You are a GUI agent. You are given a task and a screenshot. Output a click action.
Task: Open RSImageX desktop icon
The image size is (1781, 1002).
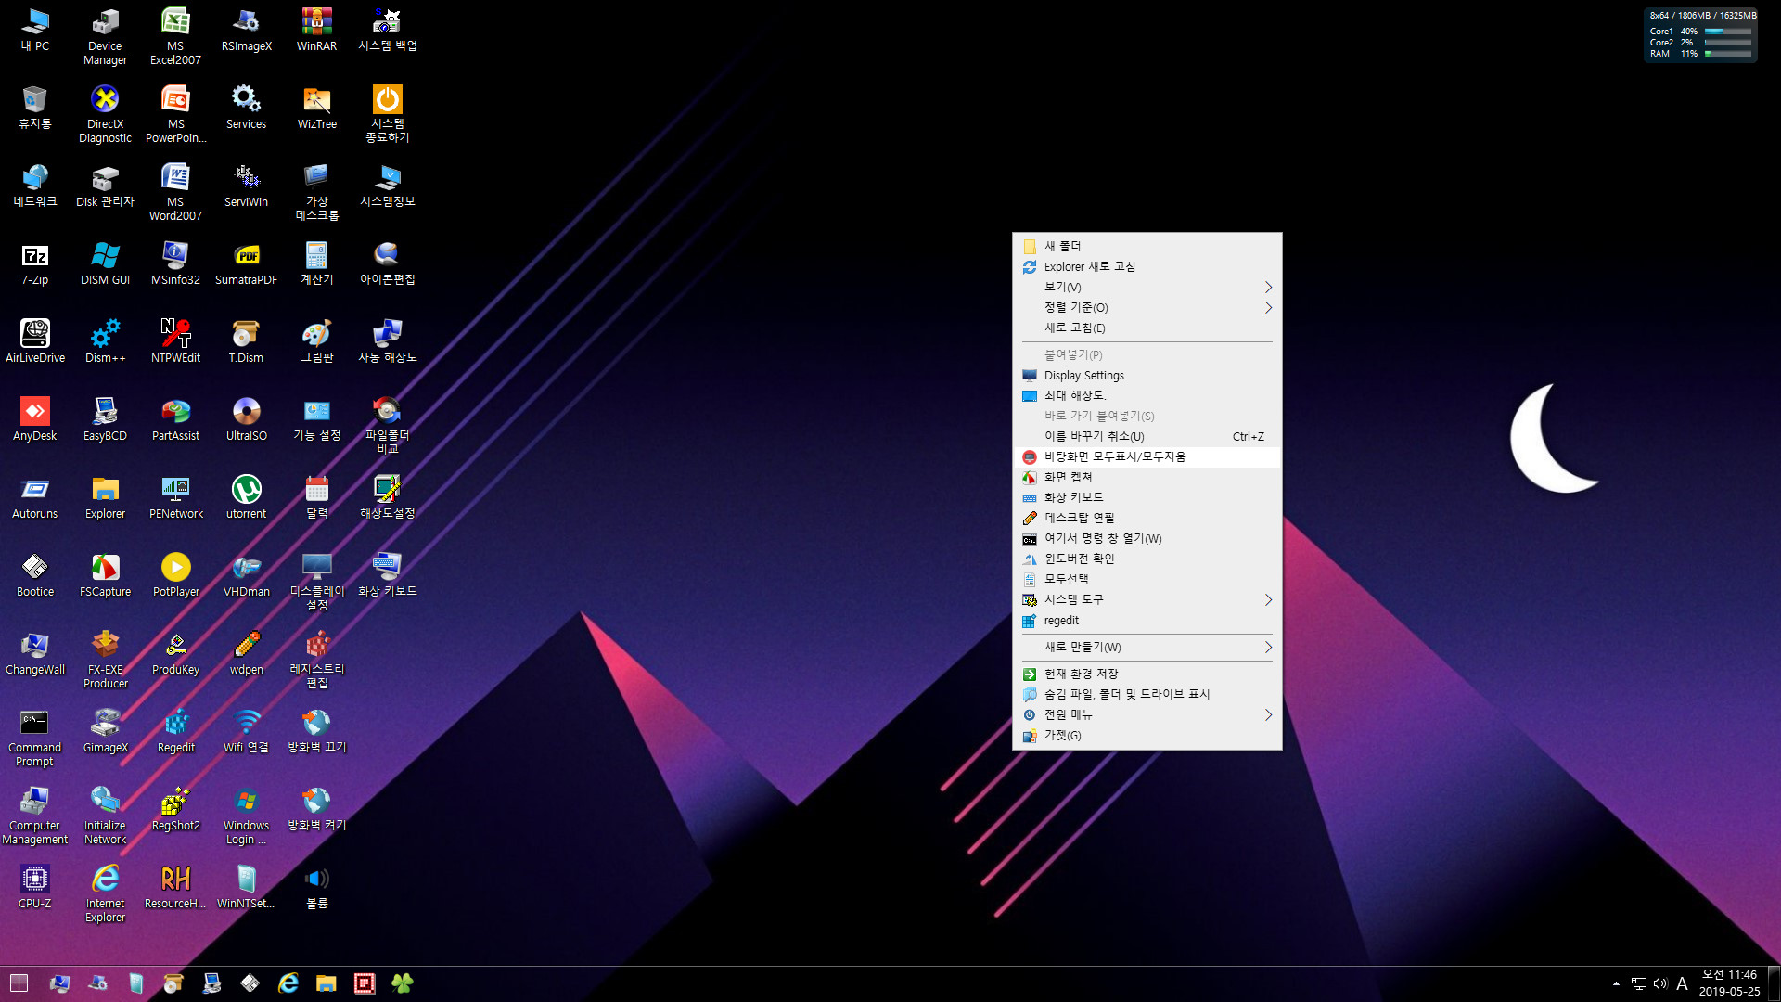[246, 31]
